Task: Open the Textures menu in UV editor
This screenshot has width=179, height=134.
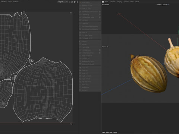Action: pos(16,2)
